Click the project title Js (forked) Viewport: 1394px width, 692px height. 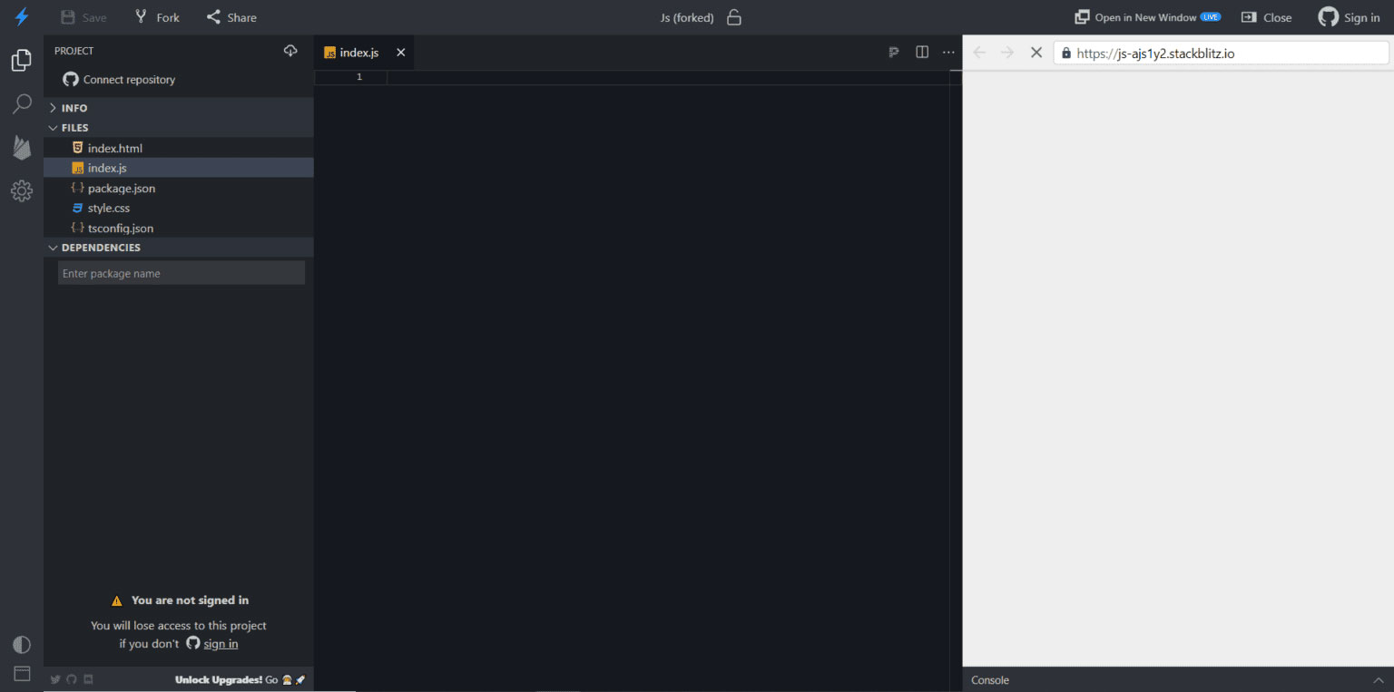(x=687, y=17)
